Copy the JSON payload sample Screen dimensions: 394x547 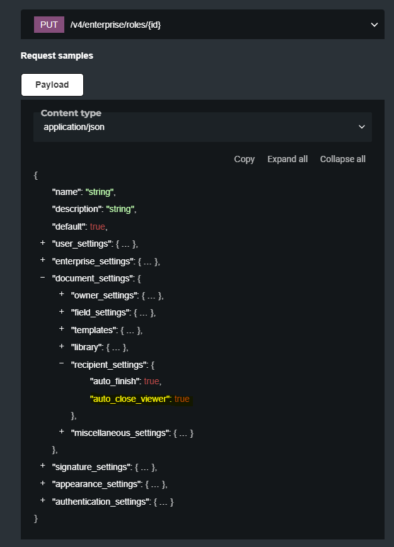[244, 159]
